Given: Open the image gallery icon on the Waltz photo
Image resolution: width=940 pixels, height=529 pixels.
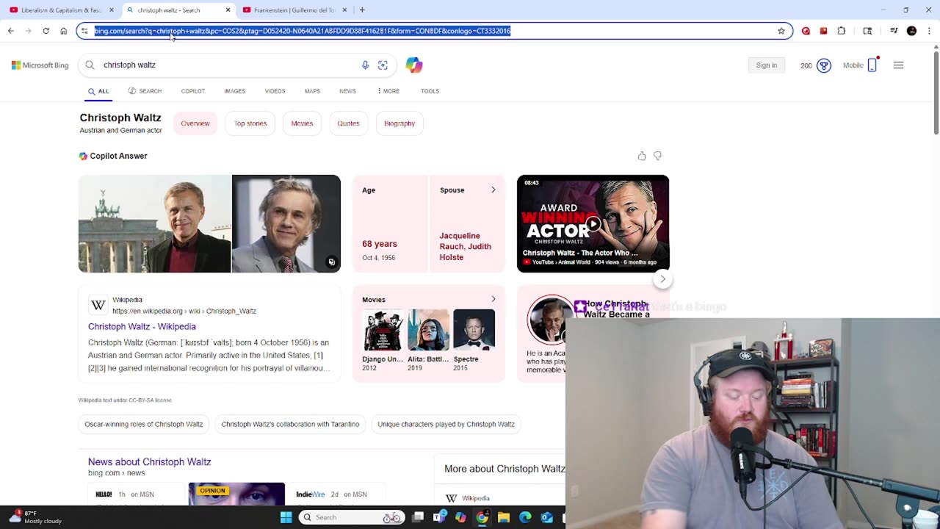Looking at the screenshot, I should click(x=331, y=262).
